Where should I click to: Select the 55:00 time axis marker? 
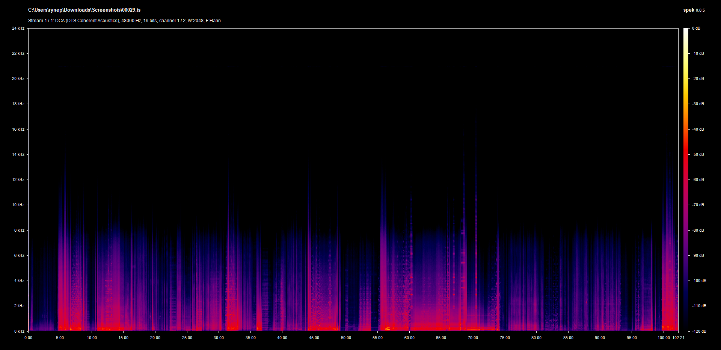click(377, 338)
